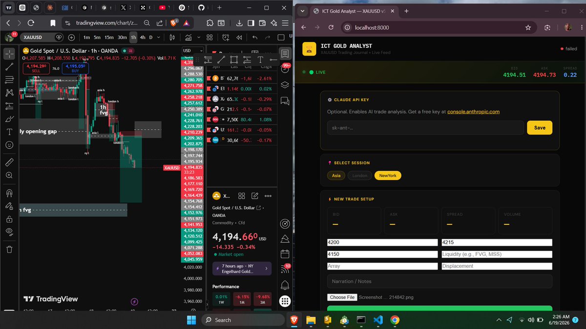Click the trash remove objects icon

pyautogui.click(x=9, y=250)
